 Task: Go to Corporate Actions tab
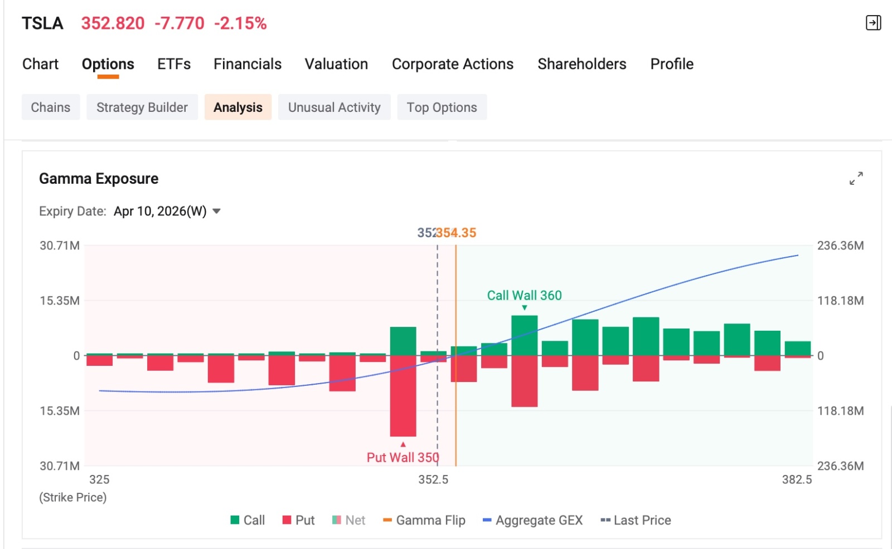pyautogui.click(x=453, y=64)
